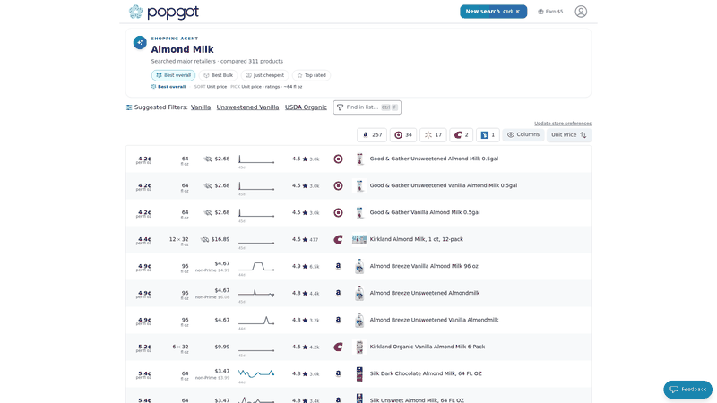Click Costco icon for Kirkland Organic Vanilla 6-Pack

[338, 347]
